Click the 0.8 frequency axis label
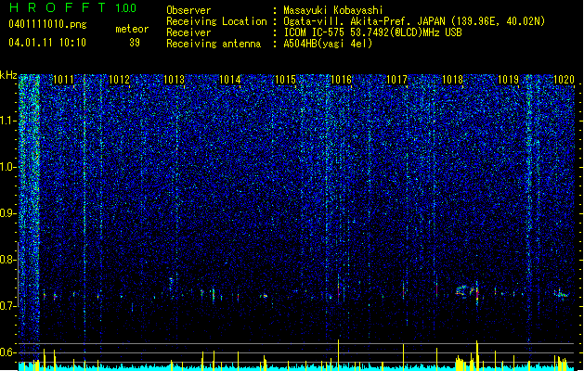584x371 pixels. pyautogui.click(x=8, y=260)
